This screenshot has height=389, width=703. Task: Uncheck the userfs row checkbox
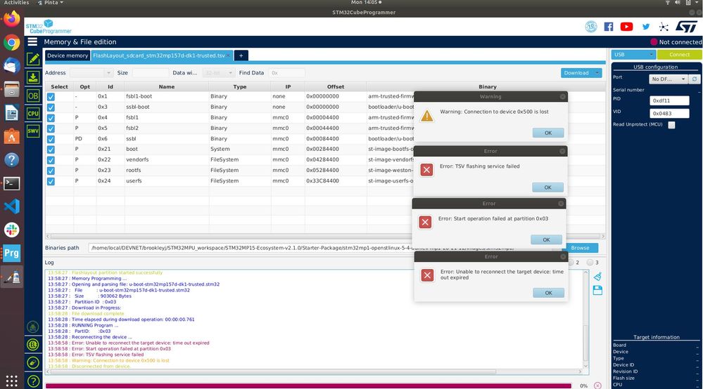point(51,182)
